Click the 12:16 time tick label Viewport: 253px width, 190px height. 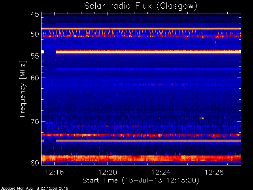coord(55,172)
